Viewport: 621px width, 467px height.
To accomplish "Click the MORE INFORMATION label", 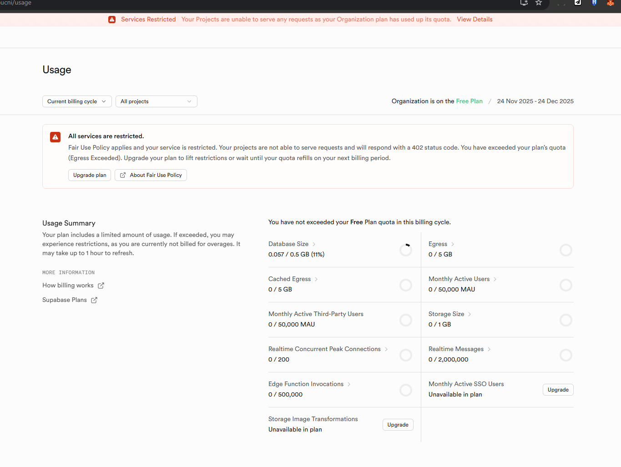I will 69,273.
